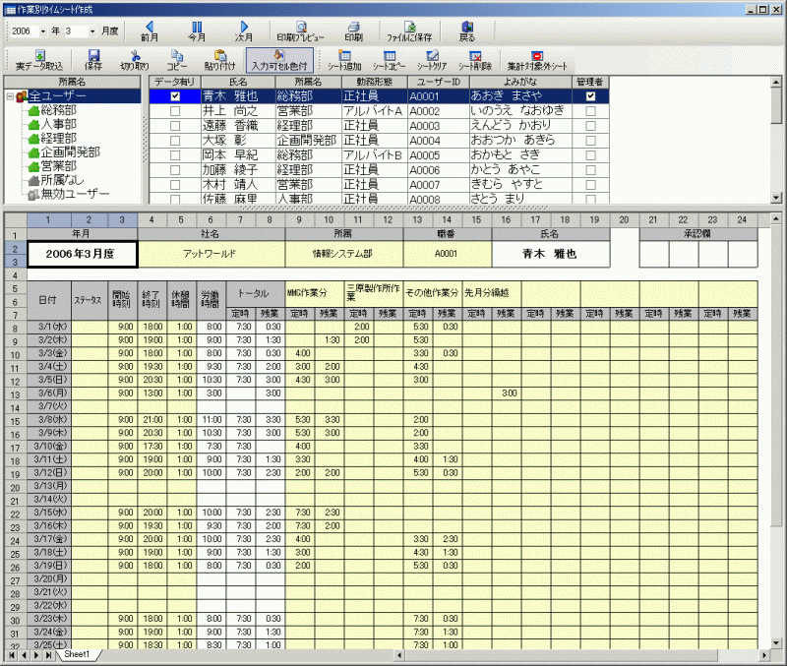Select 無効ユーザー in the department tree
Viewport: 787px width, 666px height.
tap(75, 194)
